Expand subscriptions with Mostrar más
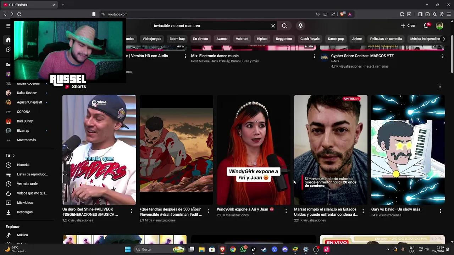The image size is (454, 255). pos(26,140)
